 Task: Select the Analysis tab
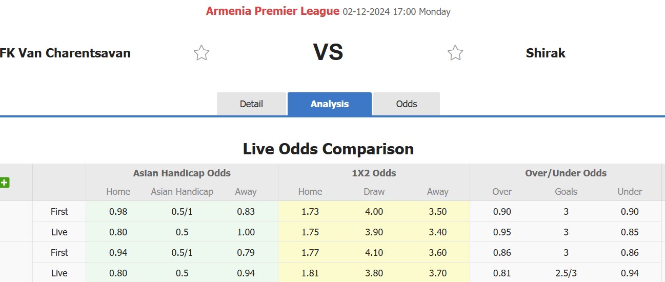330,104
